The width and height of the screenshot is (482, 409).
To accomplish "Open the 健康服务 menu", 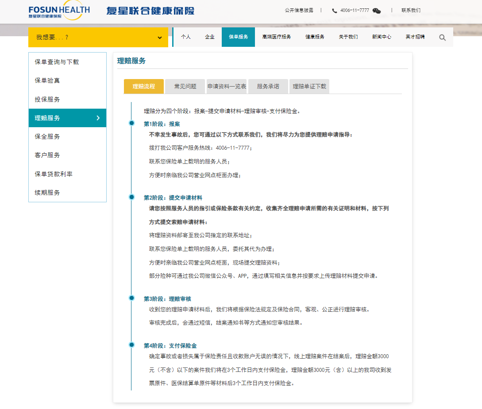I will [x=315, y=37].
